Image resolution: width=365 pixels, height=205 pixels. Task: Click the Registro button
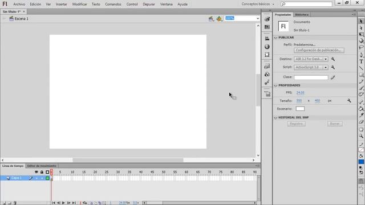(297, 124)
